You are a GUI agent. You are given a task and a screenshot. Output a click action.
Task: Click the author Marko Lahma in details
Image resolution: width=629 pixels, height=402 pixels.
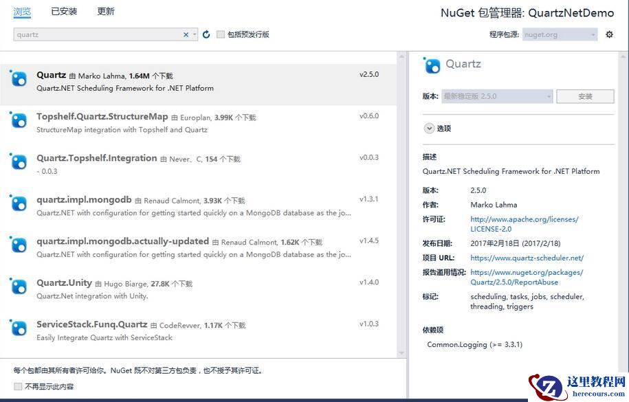coord(494,205)
